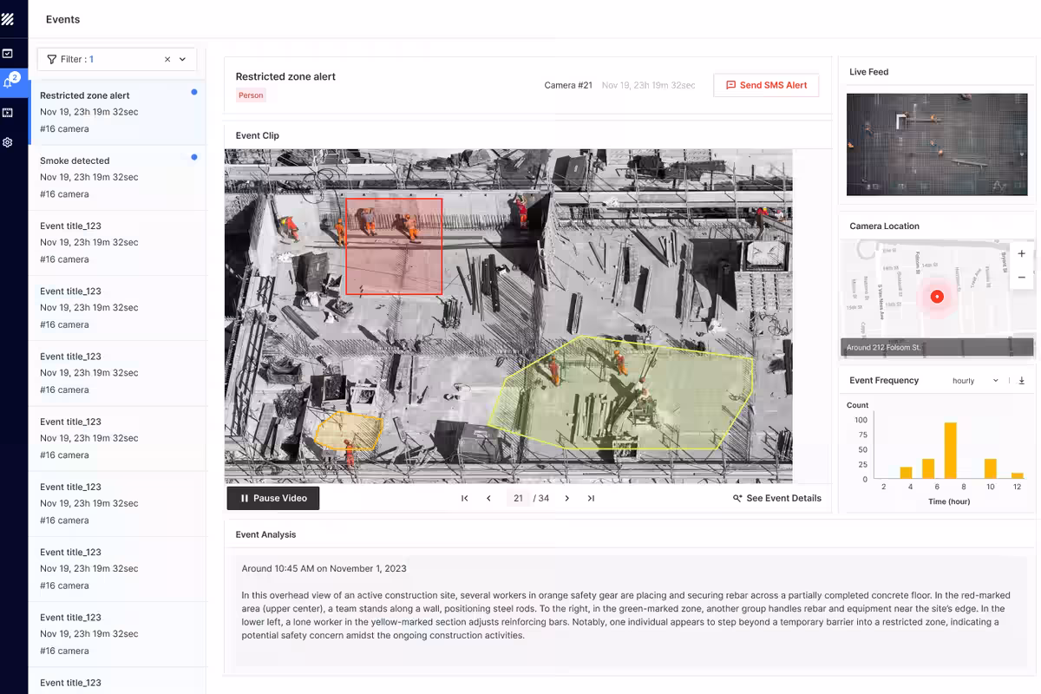Zoom out on camera location map

click(x=1021, y=278)
